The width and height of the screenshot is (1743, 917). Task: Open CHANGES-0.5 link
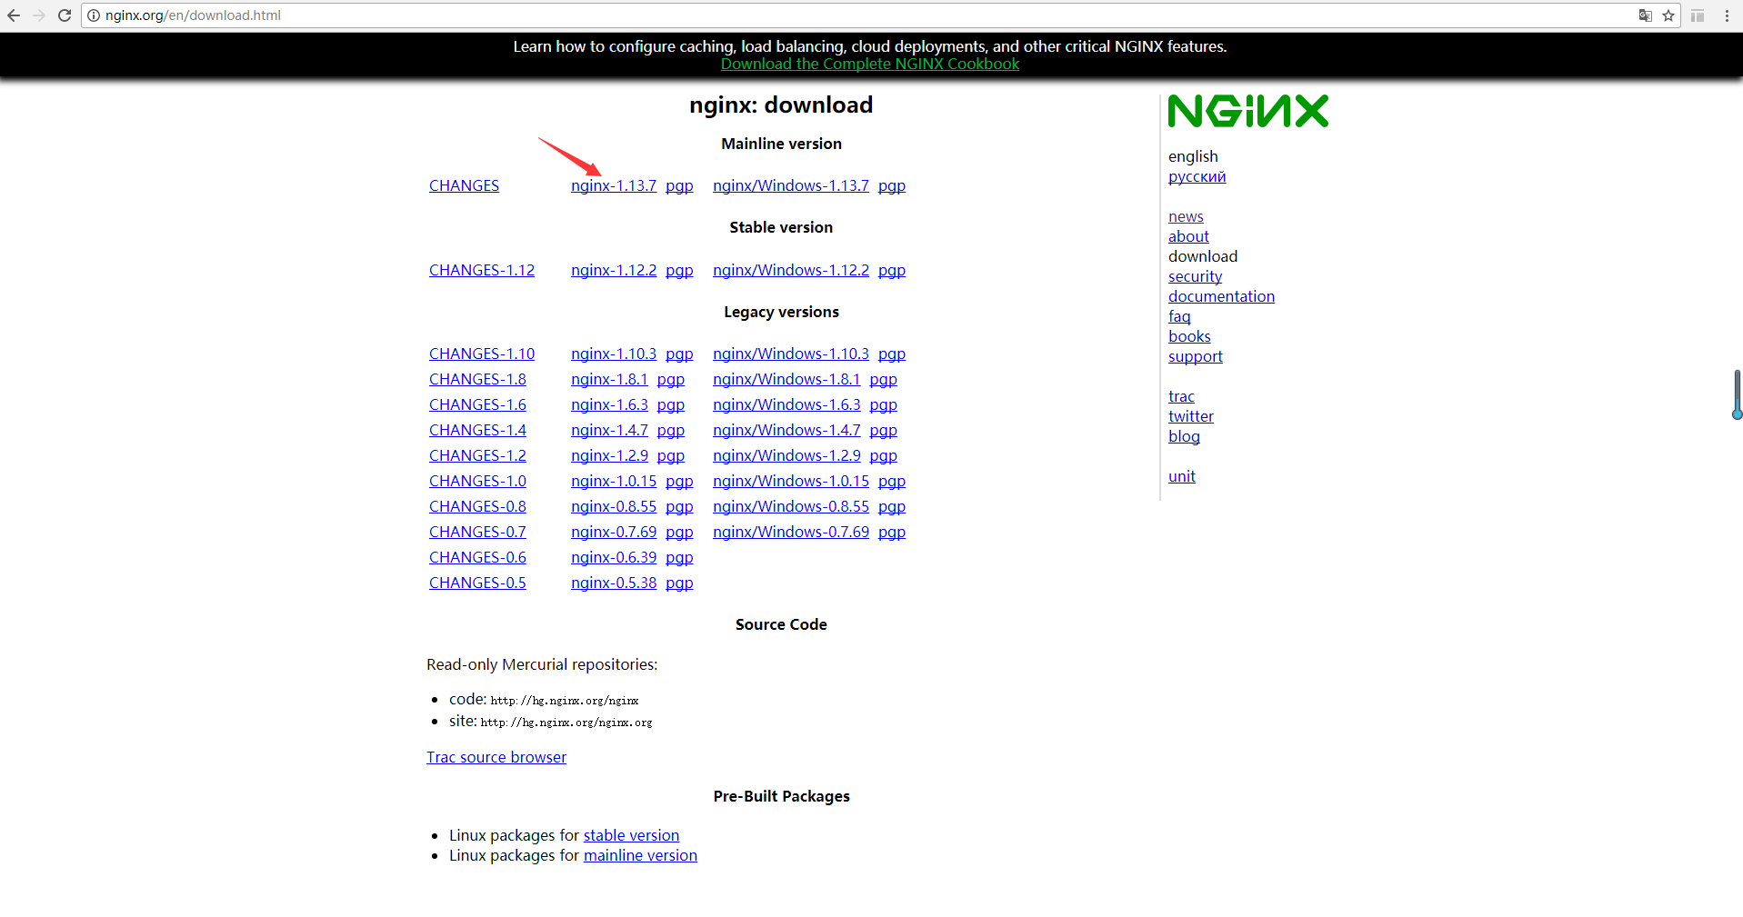[477, 583]
